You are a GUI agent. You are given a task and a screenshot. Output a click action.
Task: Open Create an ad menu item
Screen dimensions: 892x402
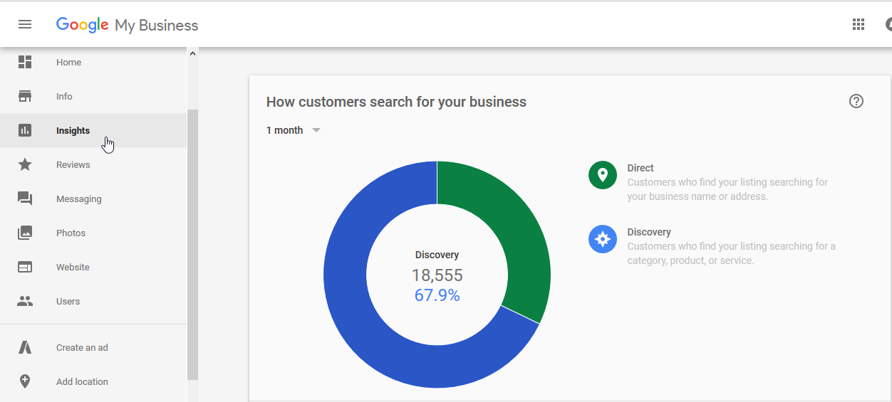(x=82, y=347)
